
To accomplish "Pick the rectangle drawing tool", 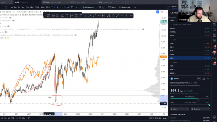I will coord(76,16).
